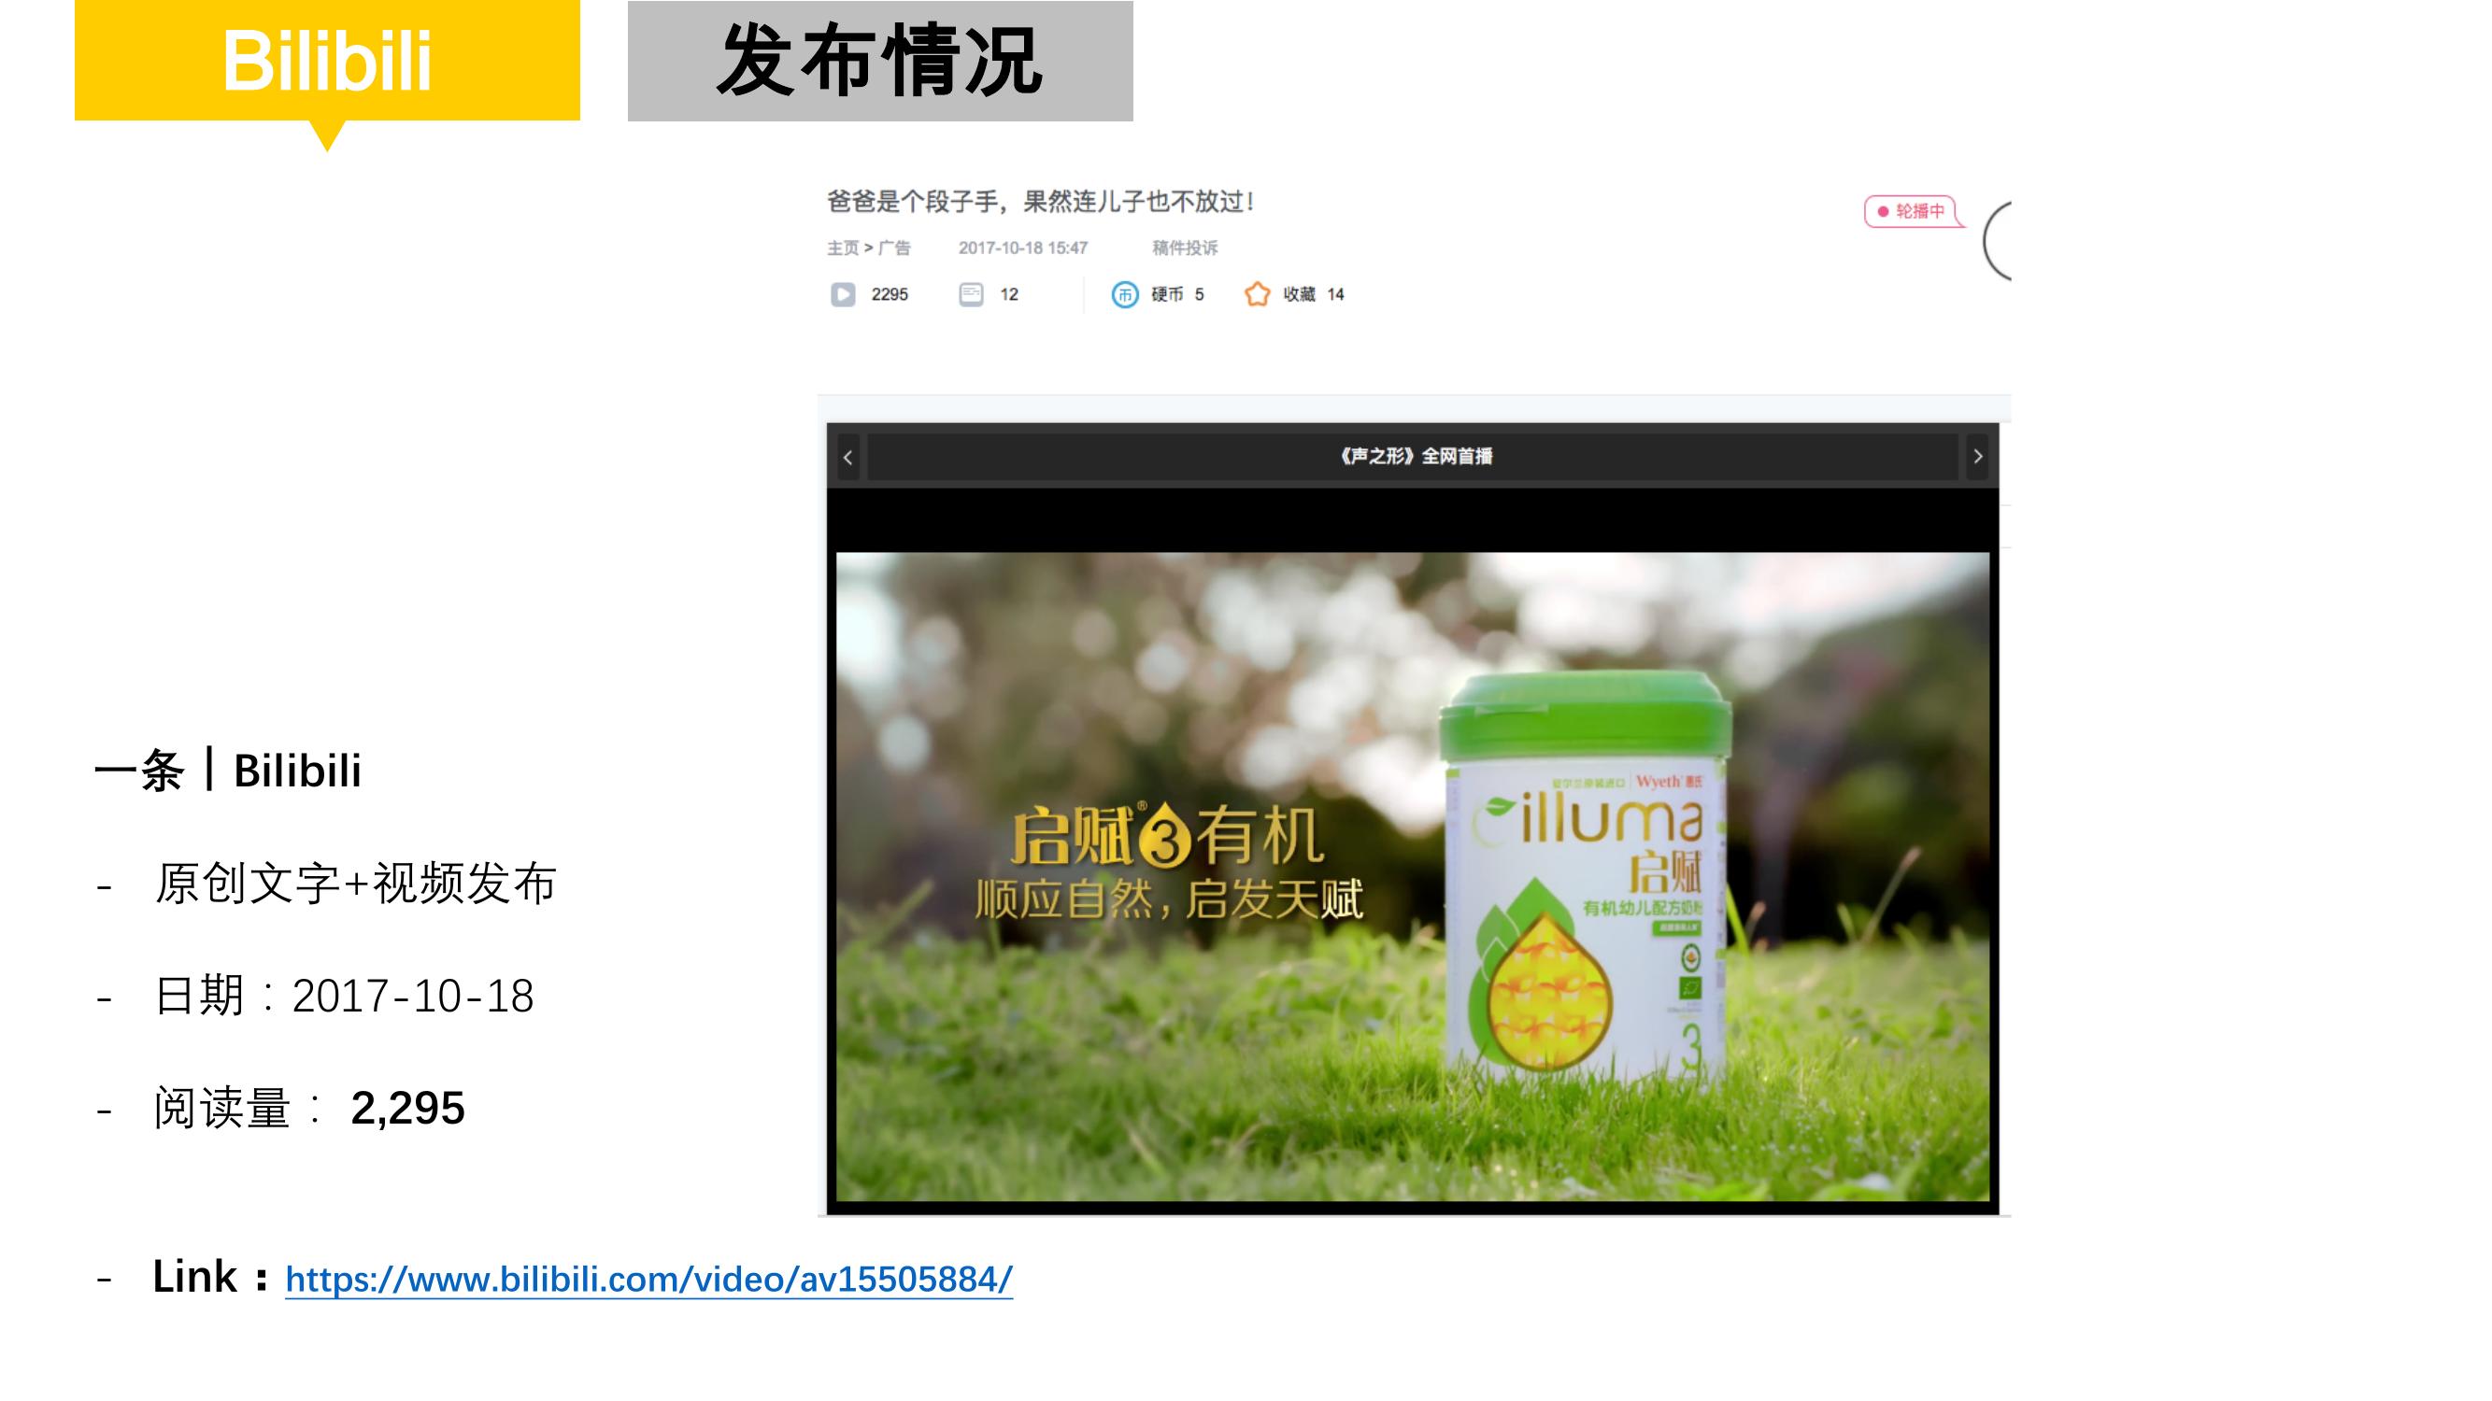Click the 启赋3有机 text in the video
This screenshot has height=1401, width=2492.
1168,837
